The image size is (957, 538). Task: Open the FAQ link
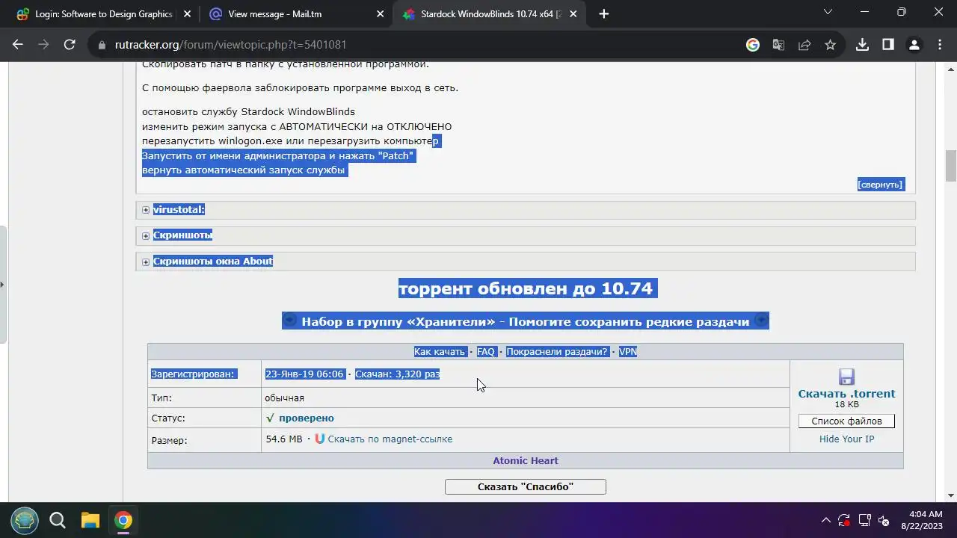(x=486, y=352)
